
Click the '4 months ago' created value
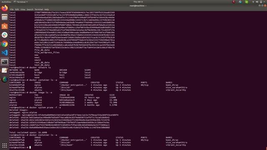click(92, 105)
